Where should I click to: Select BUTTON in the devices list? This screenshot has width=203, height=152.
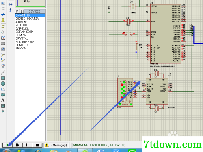pos(30,25)
